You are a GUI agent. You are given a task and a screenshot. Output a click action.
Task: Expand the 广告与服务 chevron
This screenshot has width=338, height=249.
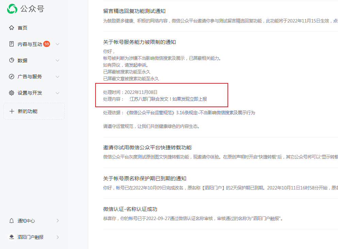click(57, 77)
